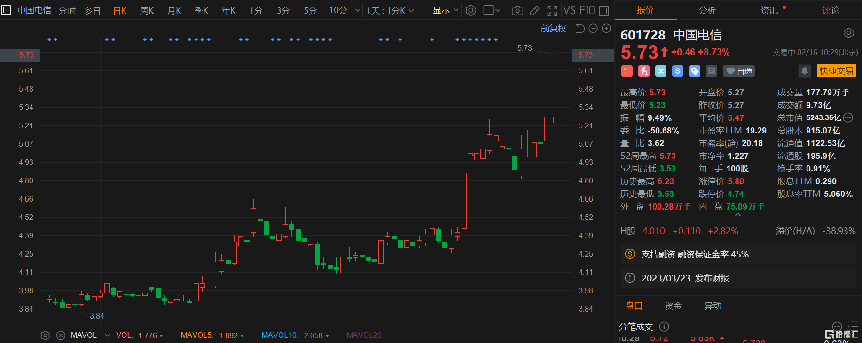Switch to 多日 multi-day tab

click(x=93, y=10)
